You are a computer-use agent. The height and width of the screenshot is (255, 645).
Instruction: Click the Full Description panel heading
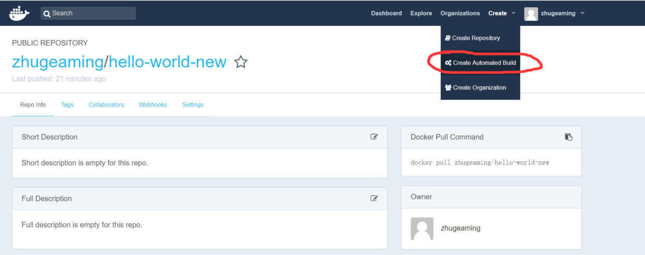pyautogui.click(x=47, y=198)
